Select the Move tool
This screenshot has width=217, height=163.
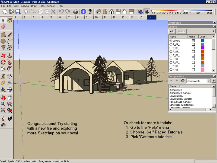[3, 56]
